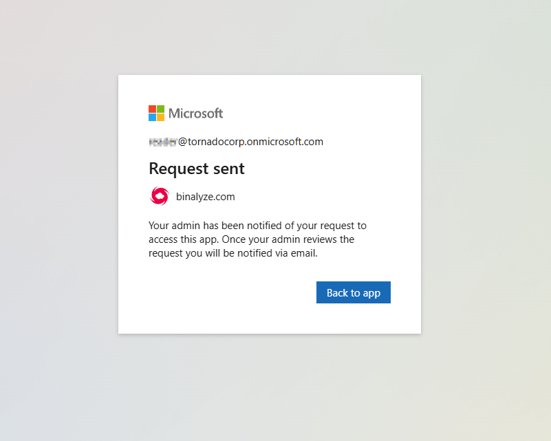Viewport: 551px width, 441px height.
Task: Click the background area above the dialog card
Action: point(268,38)
